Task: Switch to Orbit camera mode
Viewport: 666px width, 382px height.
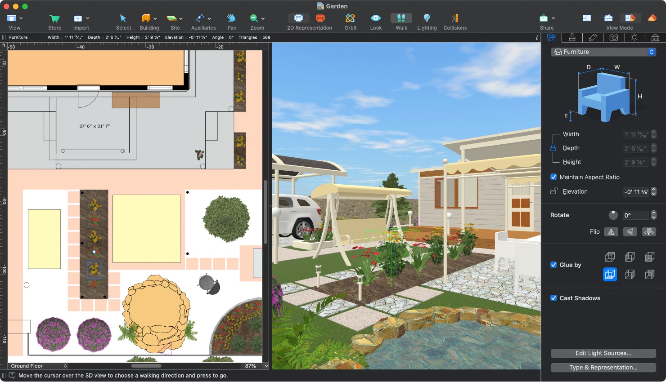Action: click(350, 18)
